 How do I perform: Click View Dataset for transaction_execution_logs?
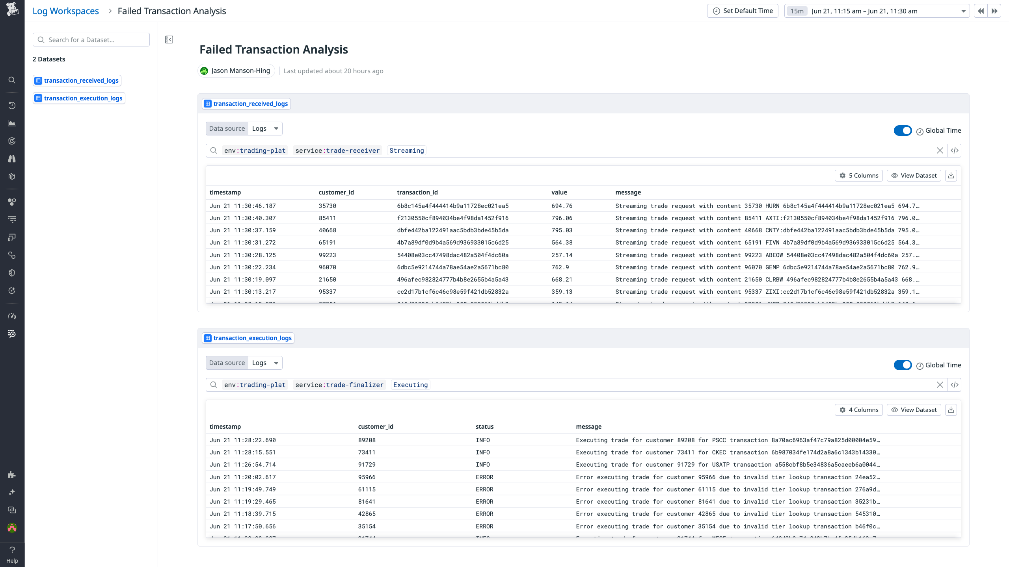[x=914, y=409]
